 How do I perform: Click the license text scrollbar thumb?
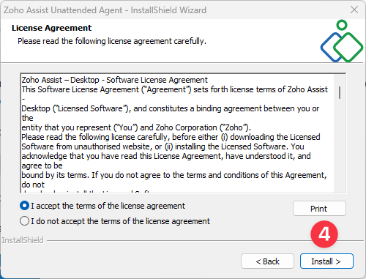pyautogui.click(x=340, y=92)
